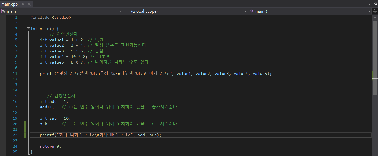Select the main.cpp editor tab

(10, 4)
